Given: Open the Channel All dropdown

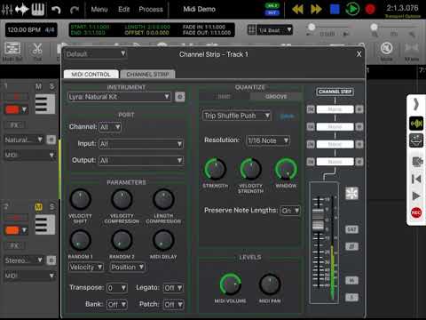Looking at the screenshot, I should [x=110, y=127].
